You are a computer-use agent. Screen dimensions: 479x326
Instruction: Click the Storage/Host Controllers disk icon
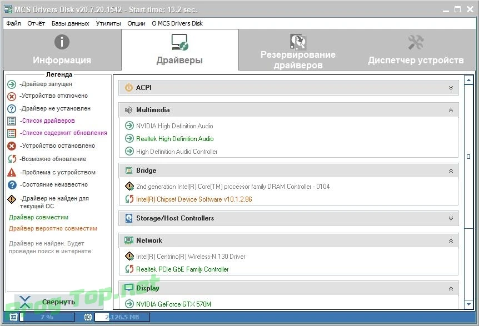pyautogui.click(x=129, y=218)
